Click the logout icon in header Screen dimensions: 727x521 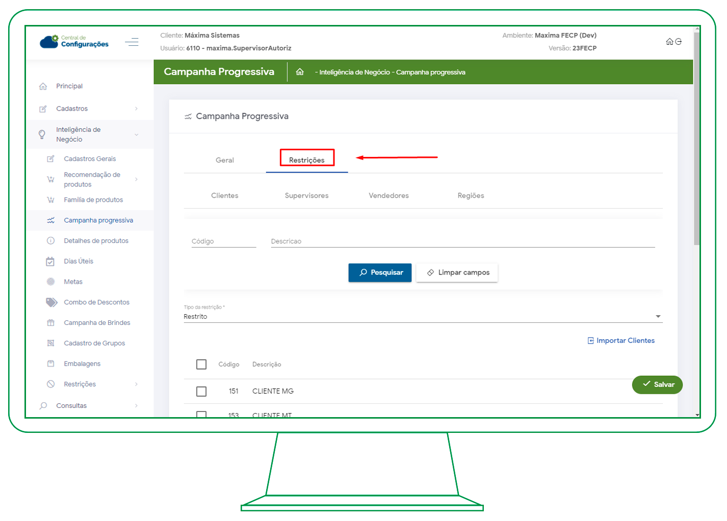coord(679,42)
